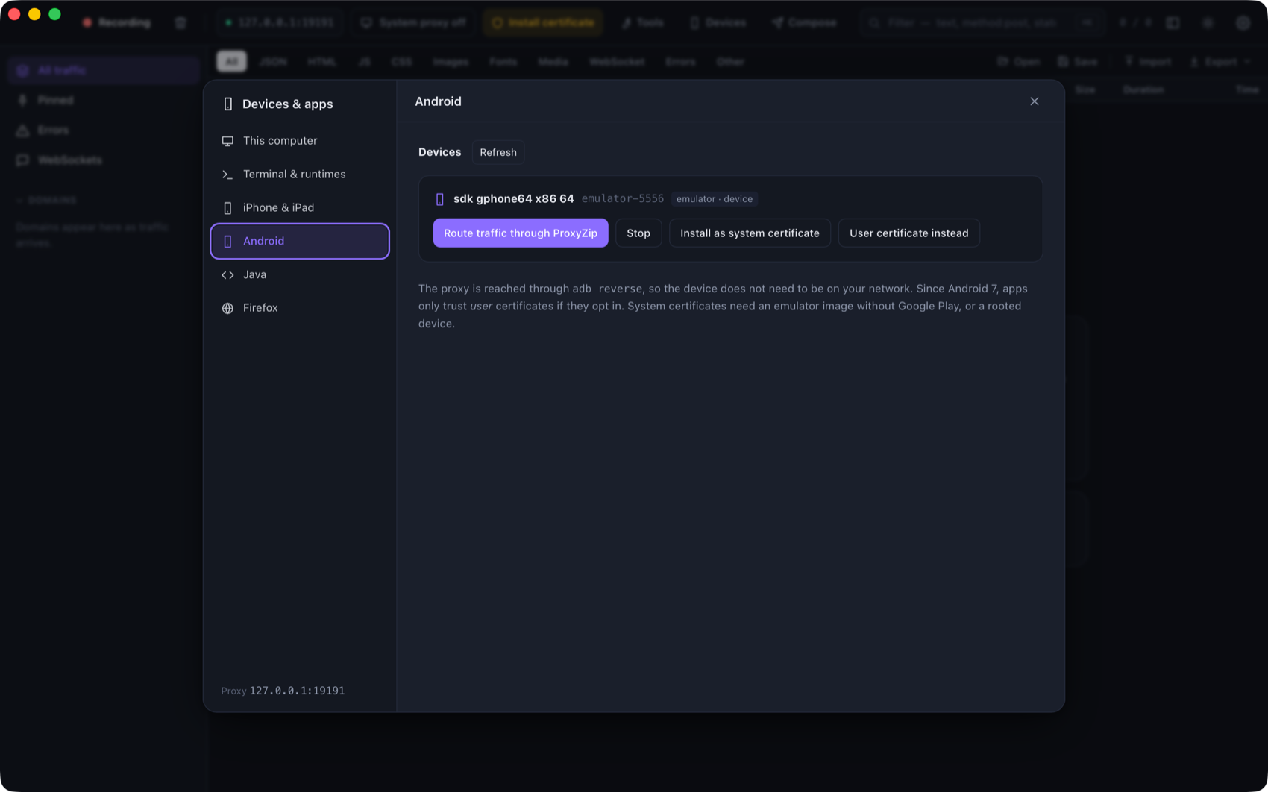Viewport: 1268px width, 792px height.
Task: Toggle System proxy off in toolbar
Action: tap(413, 22)
